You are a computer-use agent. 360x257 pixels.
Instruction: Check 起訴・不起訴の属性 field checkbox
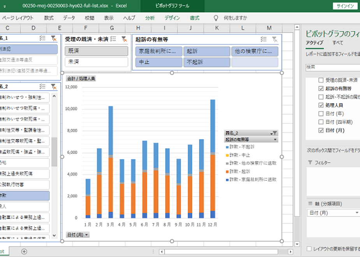tap(321, 97)
